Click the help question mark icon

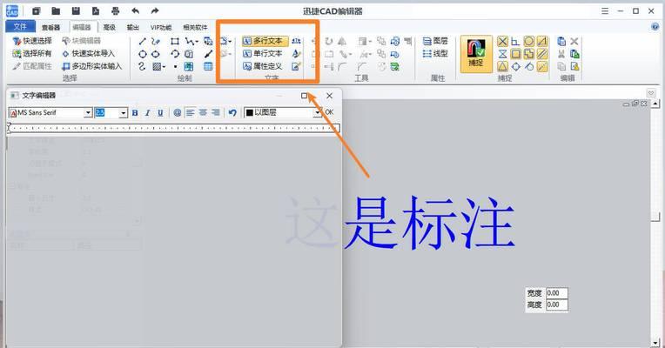[x=655, y=27]
